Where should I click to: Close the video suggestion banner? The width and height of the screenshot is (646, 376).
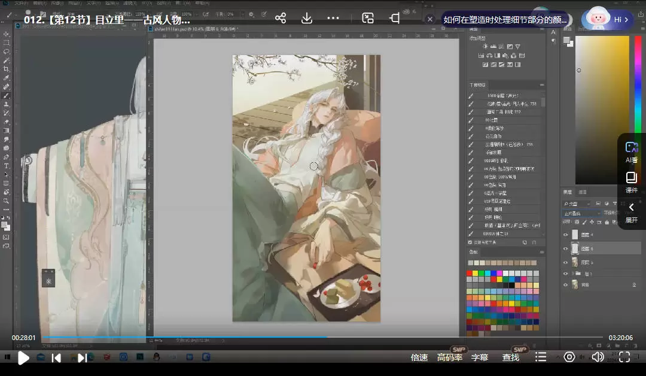[x=429, y=19]
